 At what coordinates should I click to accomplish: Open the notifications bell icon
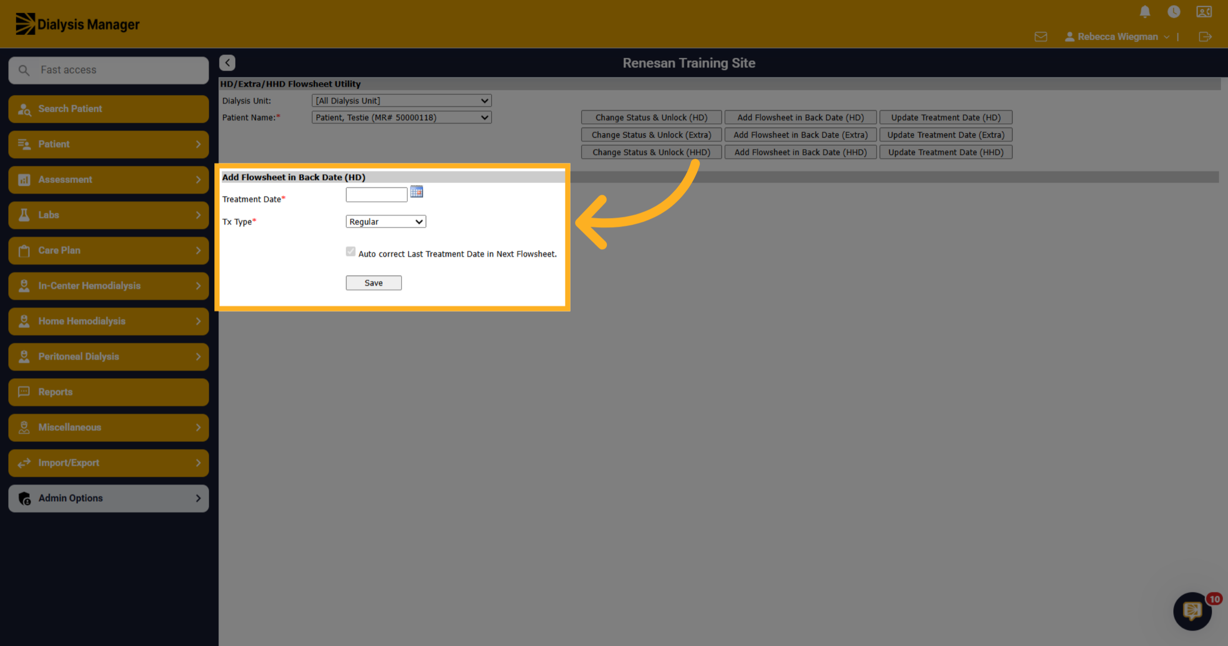[1145, 12]
